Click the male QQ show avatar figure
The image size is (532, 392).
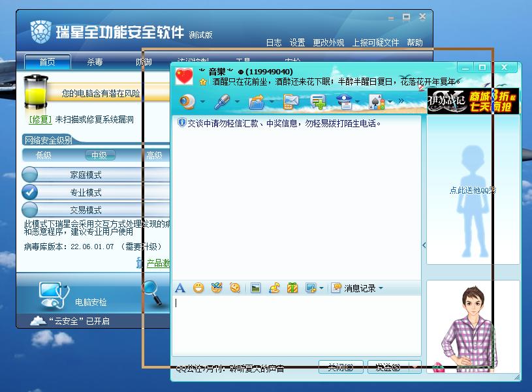(x=469, y=328)
